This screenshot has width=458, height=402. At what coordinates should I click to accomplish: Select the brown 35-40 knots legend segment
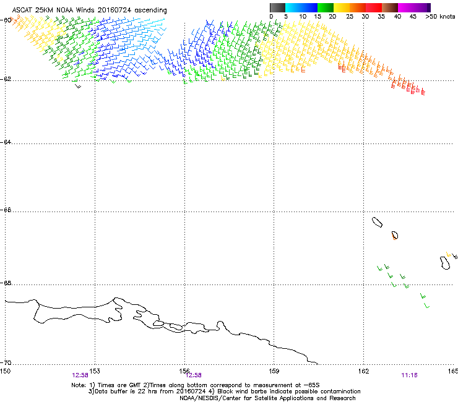(x=390, y=7)
